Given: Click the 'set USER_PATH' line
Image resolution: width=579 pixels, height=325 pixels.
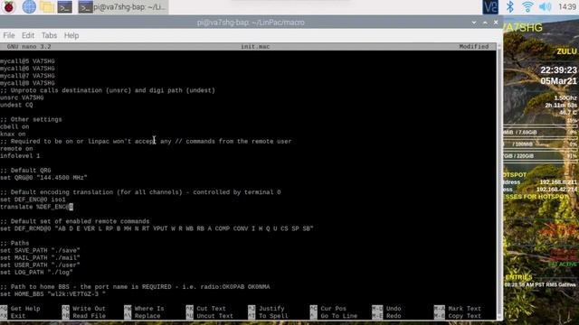Looking at the screenshot, I should 40,265.
